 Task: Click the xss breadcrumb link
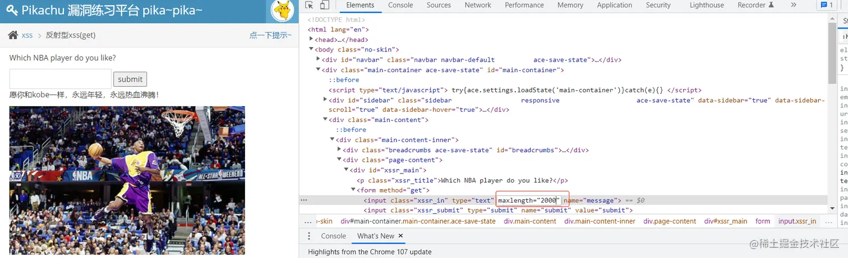27,35
